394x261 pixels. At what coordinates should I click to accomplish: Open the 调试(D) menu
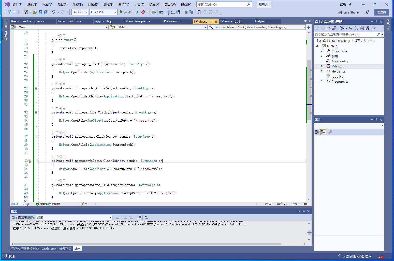(93, 5)
